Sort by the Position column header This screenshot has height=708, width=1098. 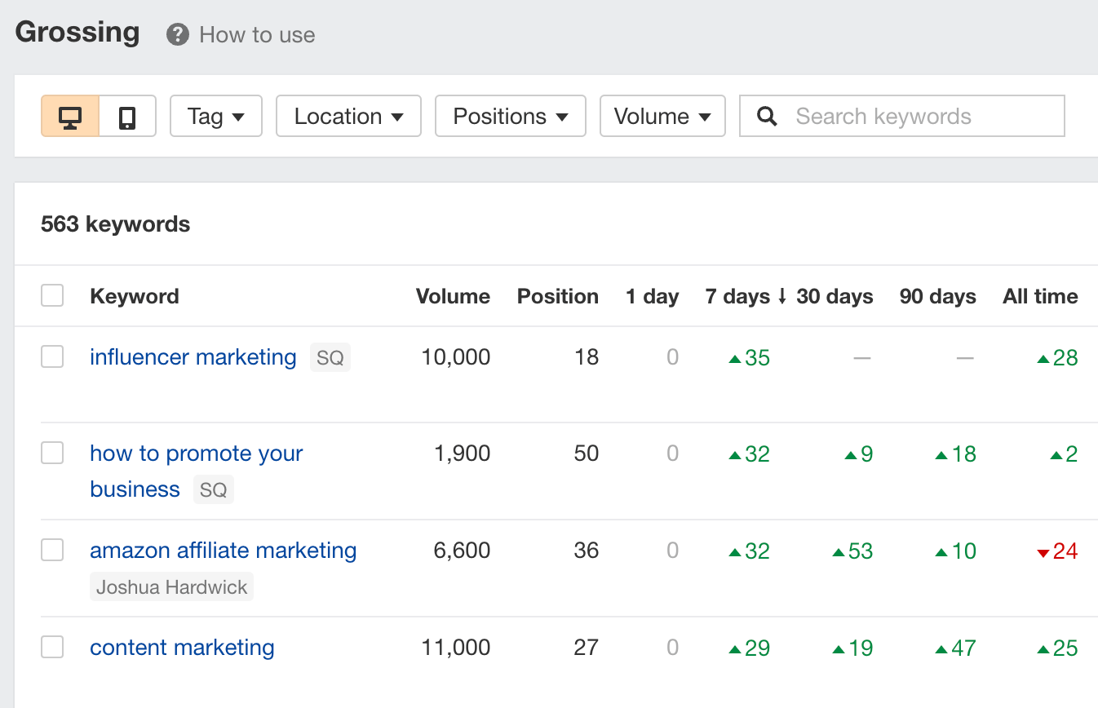(557, 296)
